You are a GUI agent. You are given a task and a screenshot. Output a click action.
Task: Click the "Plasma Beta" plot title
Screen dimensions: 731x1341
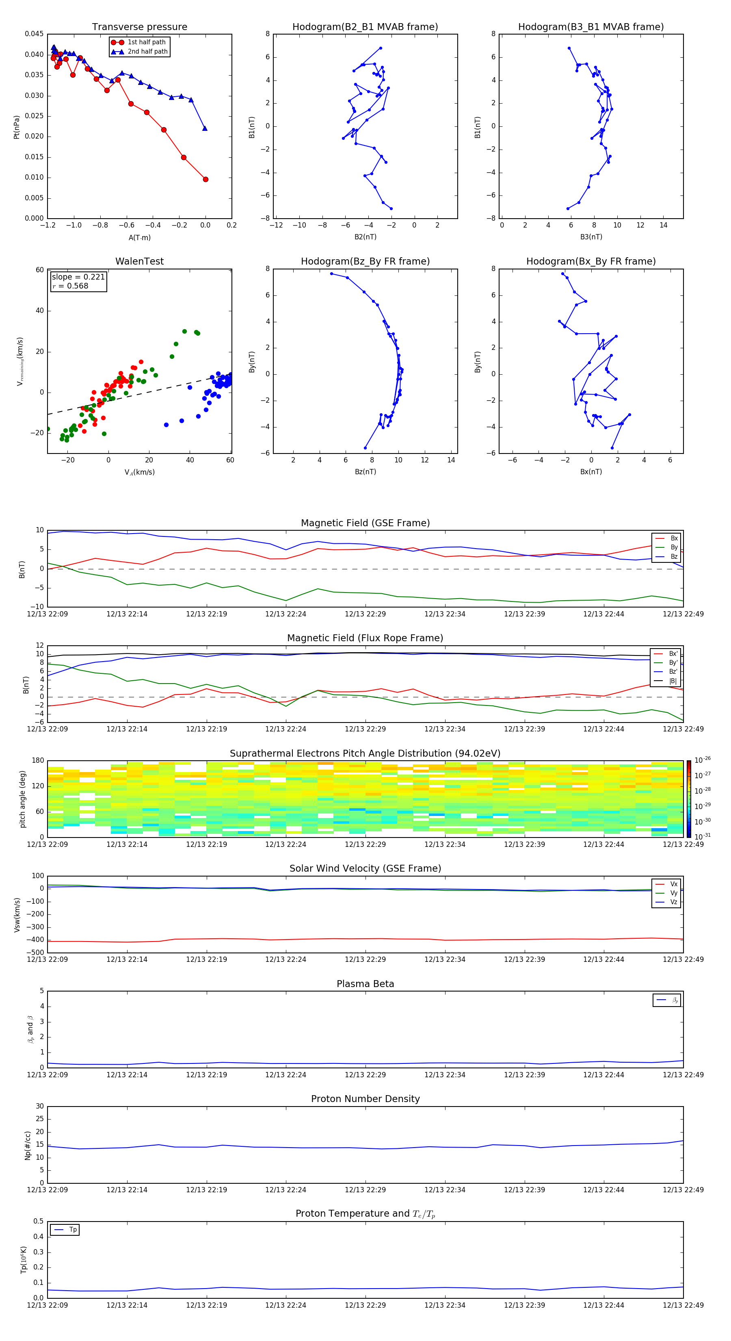pyautogui.click(x=365, y=984)
